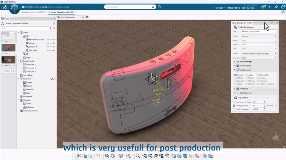Viewport: 286px width, 160px height.
Task: Open the Profile dropdown showing Window
Action: click(x=259, y=36)
